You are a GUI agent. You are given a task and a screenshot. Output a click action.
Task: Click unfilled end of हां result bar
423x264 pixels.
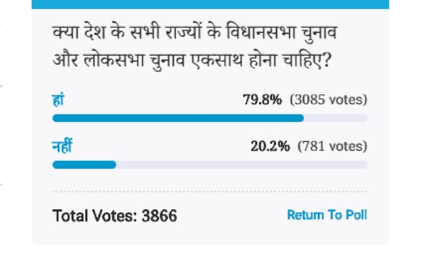click(336, 118)
